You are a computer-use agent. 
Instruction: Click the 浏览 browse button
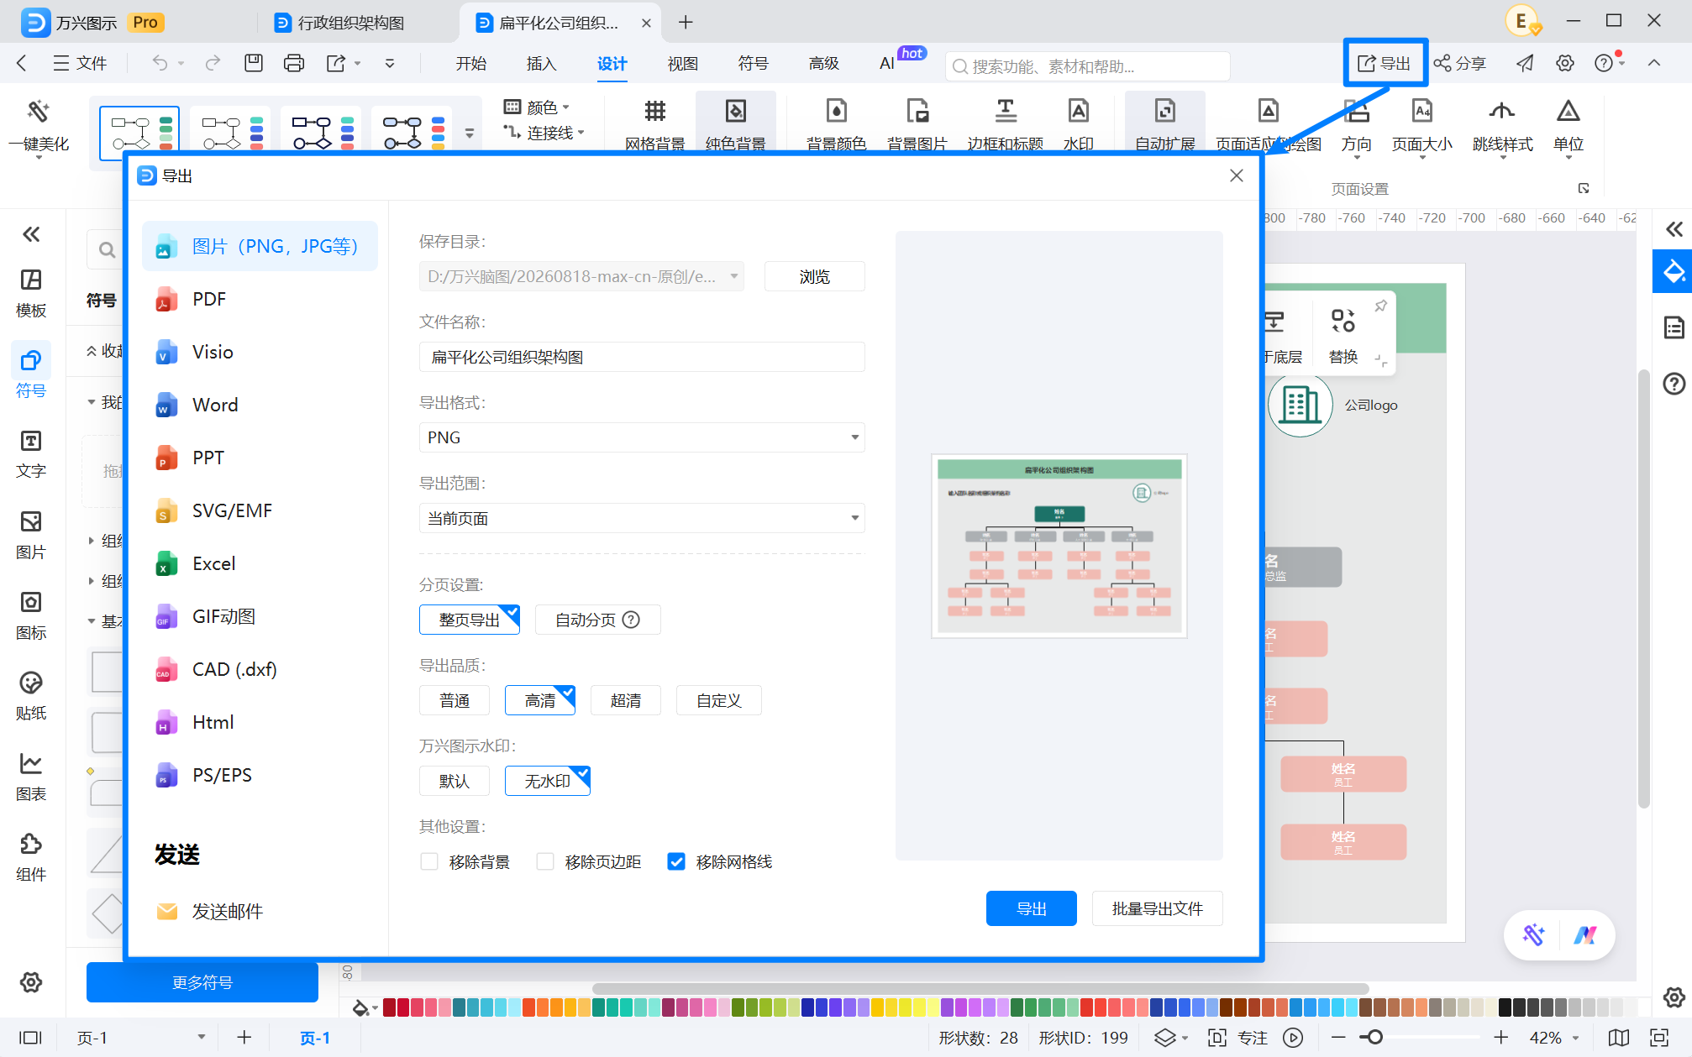[815, 276]
